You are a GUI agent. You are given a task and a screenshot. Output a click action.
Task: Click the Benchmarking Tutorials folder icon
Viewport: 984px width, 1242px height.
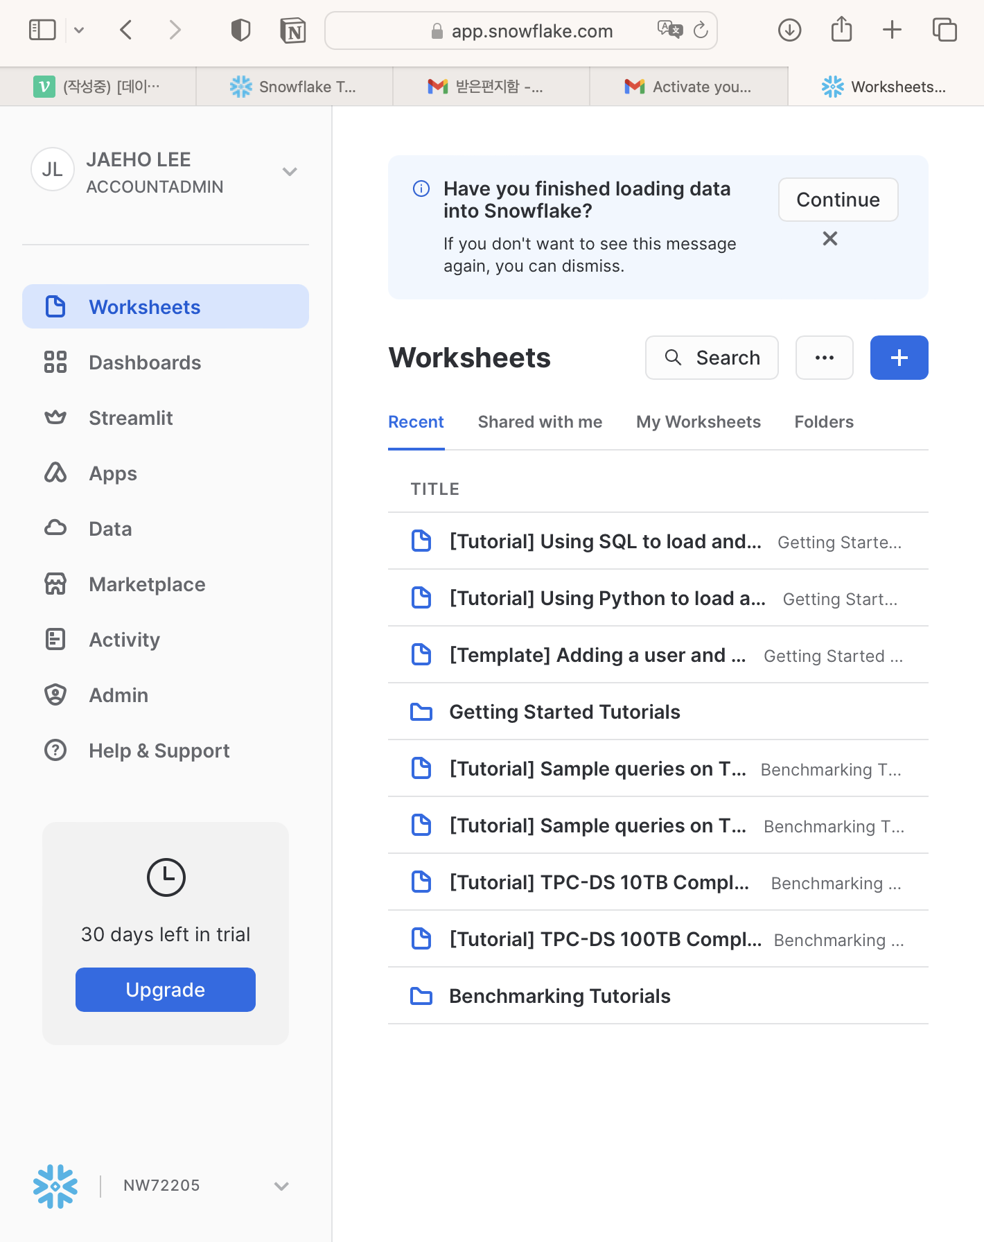[x=421, y=996]
